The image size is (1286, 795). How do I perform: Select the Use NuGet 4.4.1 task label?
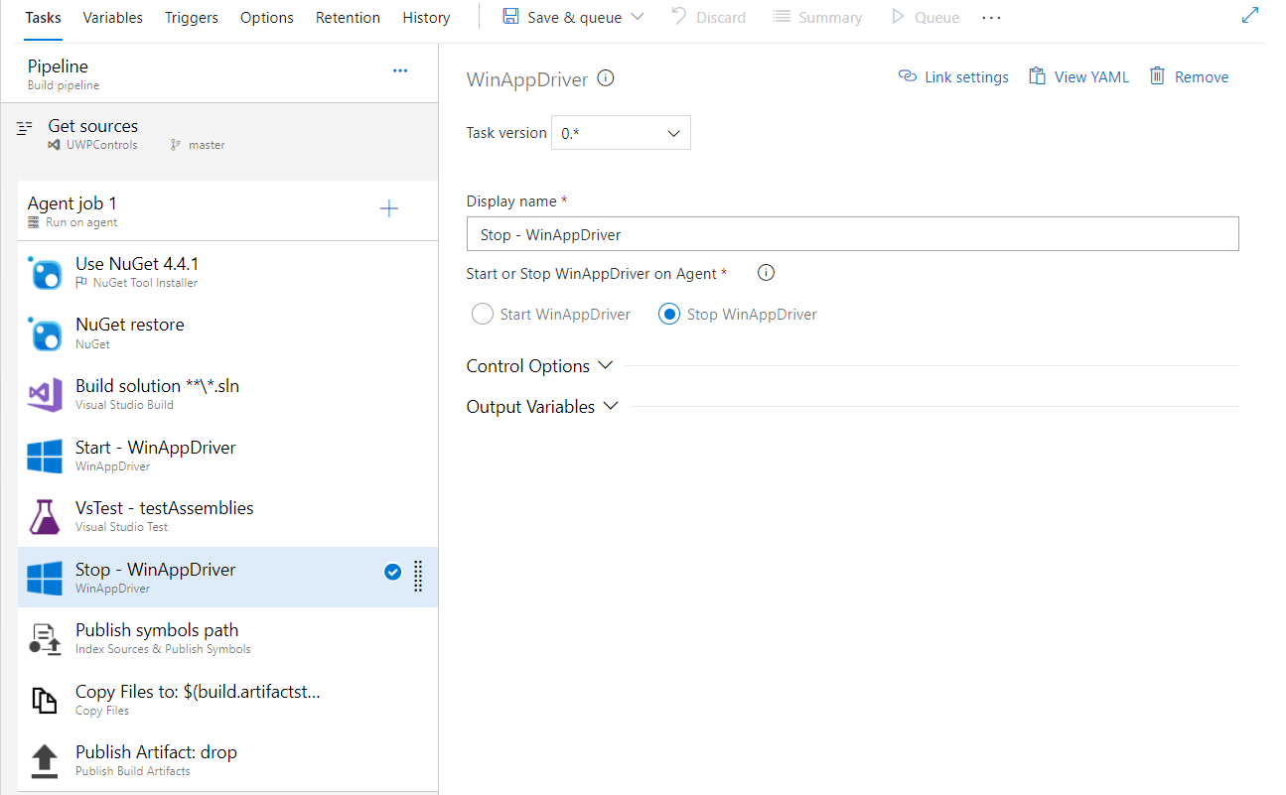pyautogui.click(x=137, y=264)
